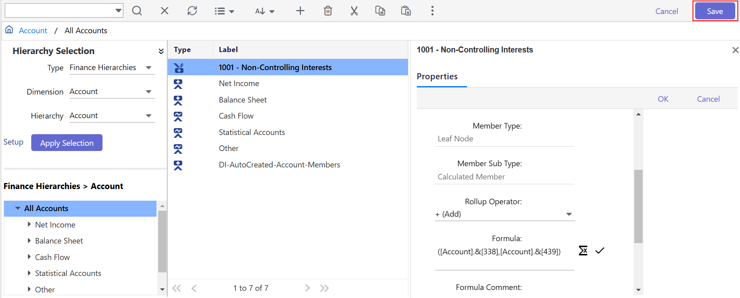Click the scissors cut icon
Viewport: 740px width, 298px height.
pos(354,11)
